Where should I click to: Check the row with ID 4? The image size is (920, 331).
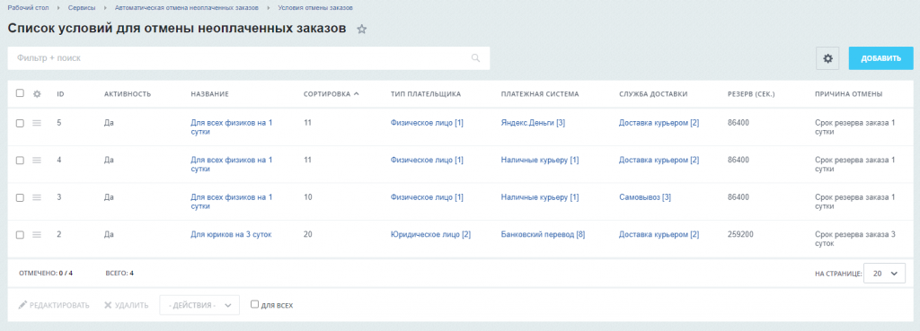(20, 160)
